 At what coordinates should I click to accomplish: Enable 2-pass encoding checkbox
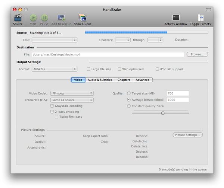(x=52, y=112)
